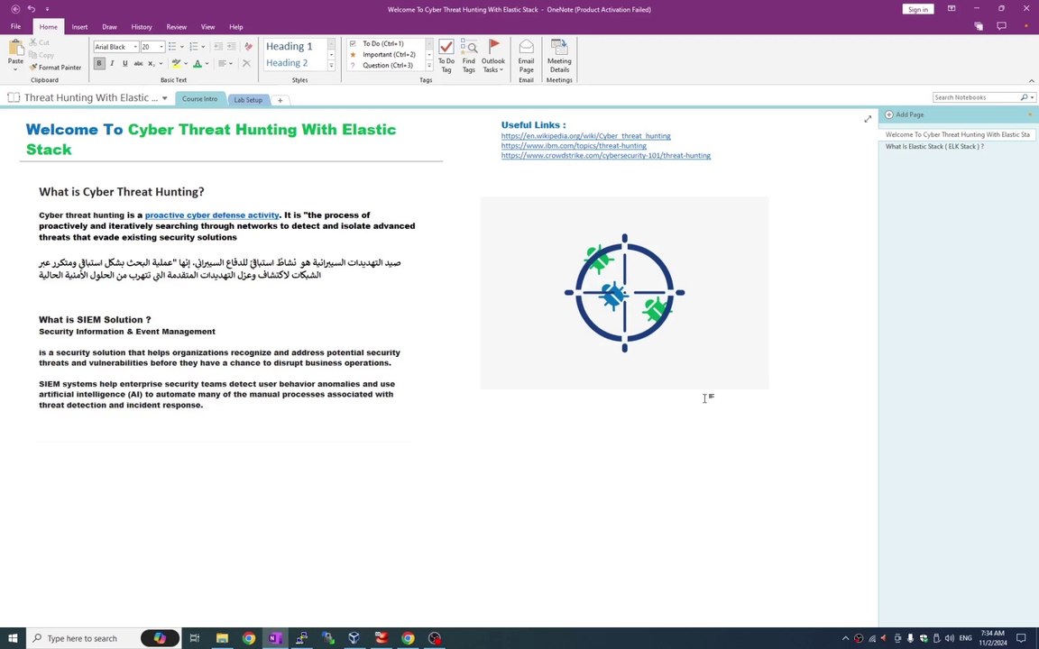The height and width of the screenshot is (649, 1039).
Task: Open the font color dropdown arrow
Action: click(x=207, y=64)
